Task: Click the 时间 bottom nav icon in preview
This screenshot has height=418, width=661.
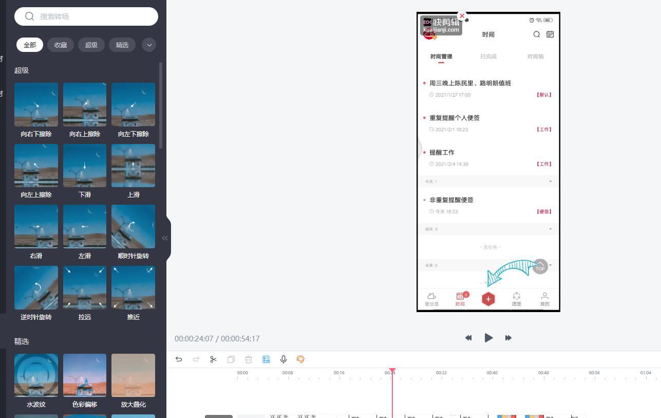Action: tap(460, 299)
